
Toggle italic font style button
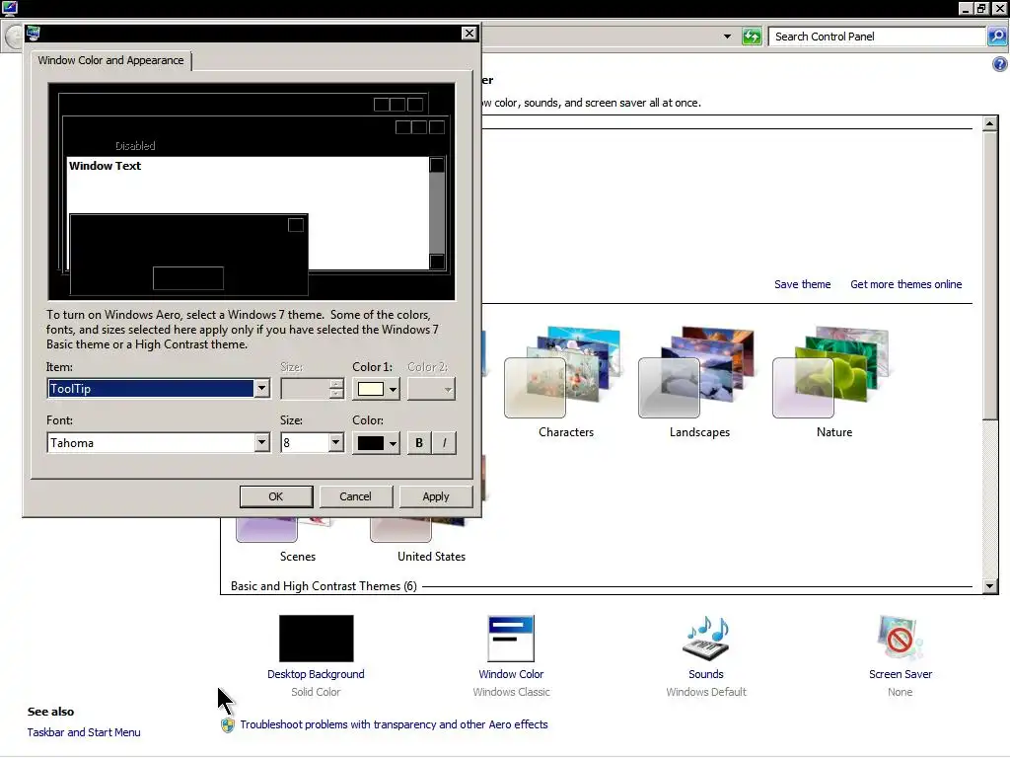tap(444, 443)
